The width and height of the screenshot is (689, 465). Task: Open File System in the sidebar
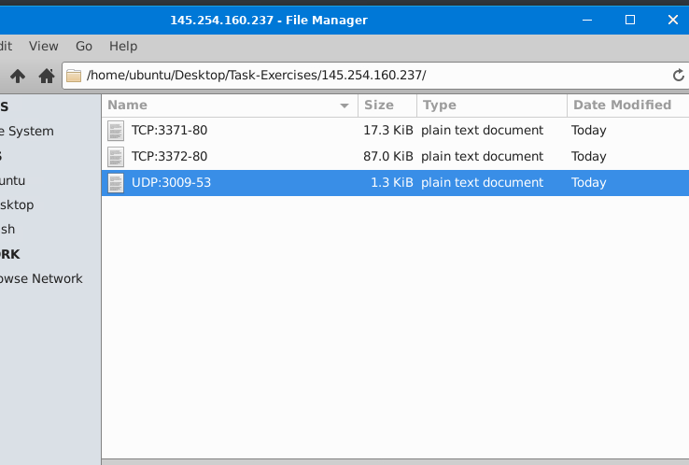(27, 131)
